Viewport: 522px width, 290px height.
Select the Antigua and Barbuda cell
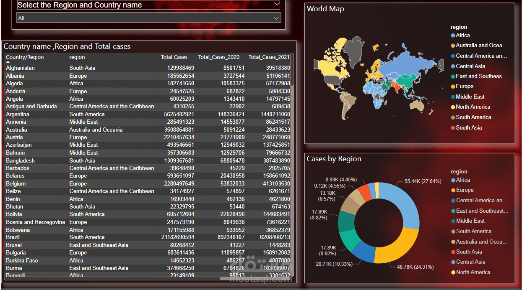click(31, 106)
